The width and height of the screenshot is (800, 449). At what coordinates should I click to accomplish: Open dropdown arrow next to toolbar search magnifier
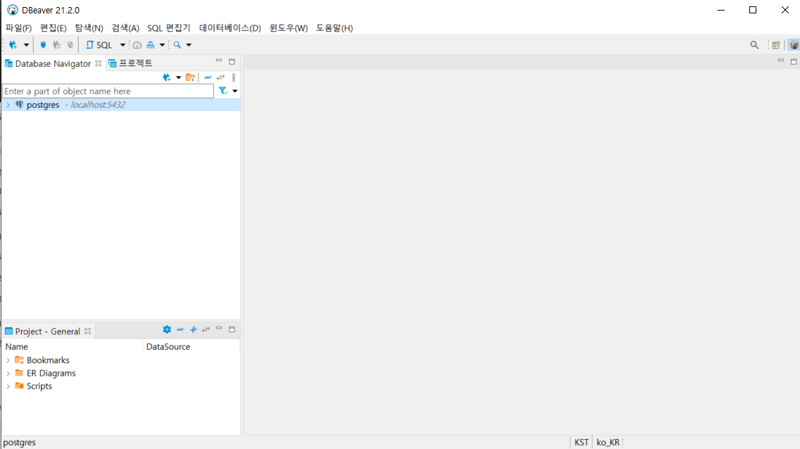tap(189, 45)
